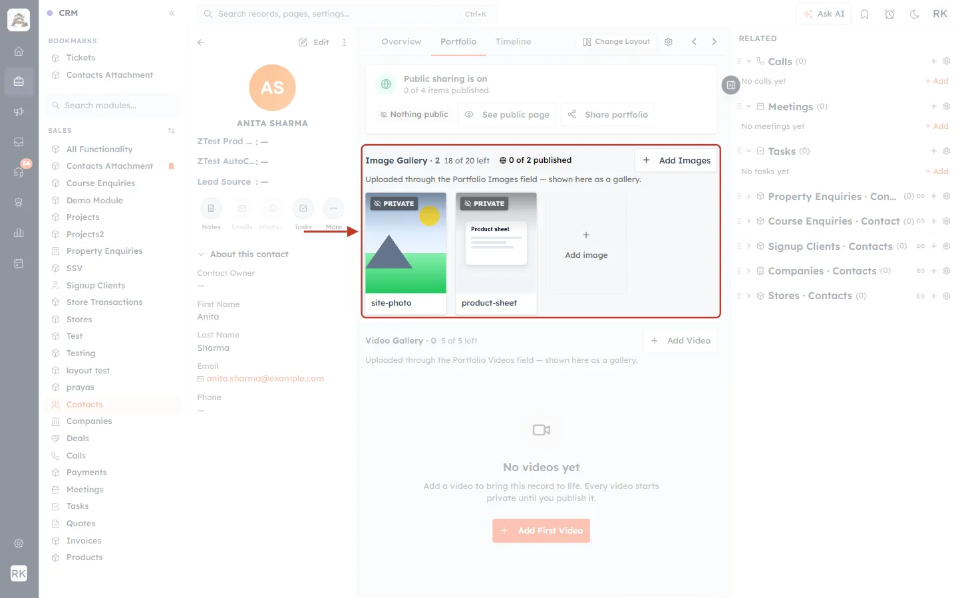Toggle the related panel side button
The width and height of the screenshot is (958, 598).
coord(730,85)
